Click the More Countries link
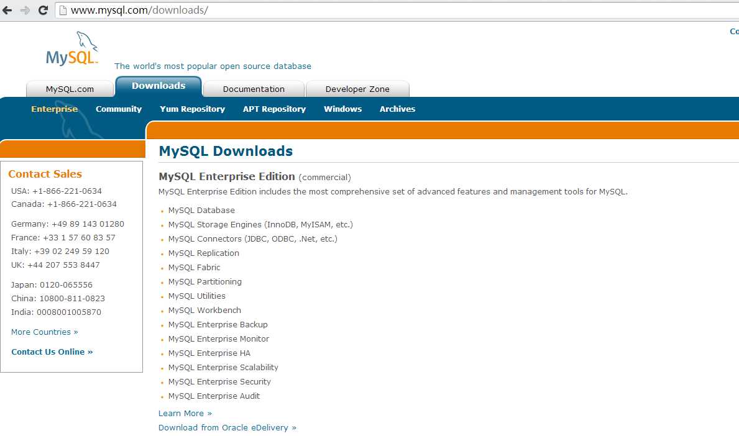739x436 pixels. 44,332
